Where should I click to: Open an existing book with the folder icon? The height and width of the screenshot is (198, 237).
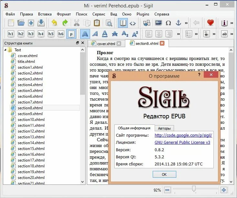click(21, 23)
